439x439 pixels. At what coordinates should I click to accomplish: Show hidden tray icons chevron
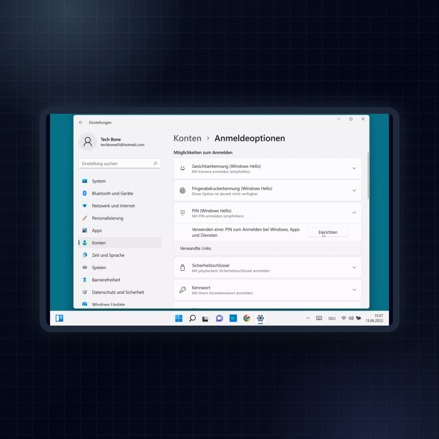pos(308,318)
